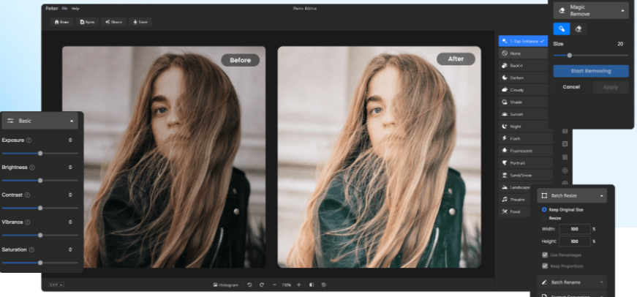Image resolution: width=637 pixels, height=297 pixels.
Task: Click the Brightness slider handle
Action: (40, 180)
